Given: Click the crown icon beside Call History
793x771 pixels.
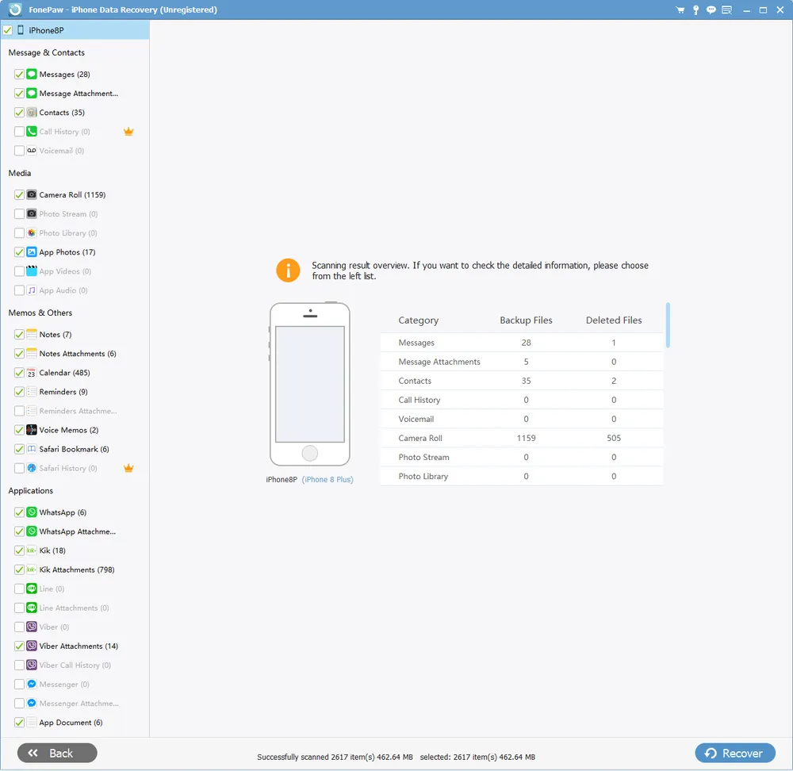Looking at the screenshot, I should (128, 132).
